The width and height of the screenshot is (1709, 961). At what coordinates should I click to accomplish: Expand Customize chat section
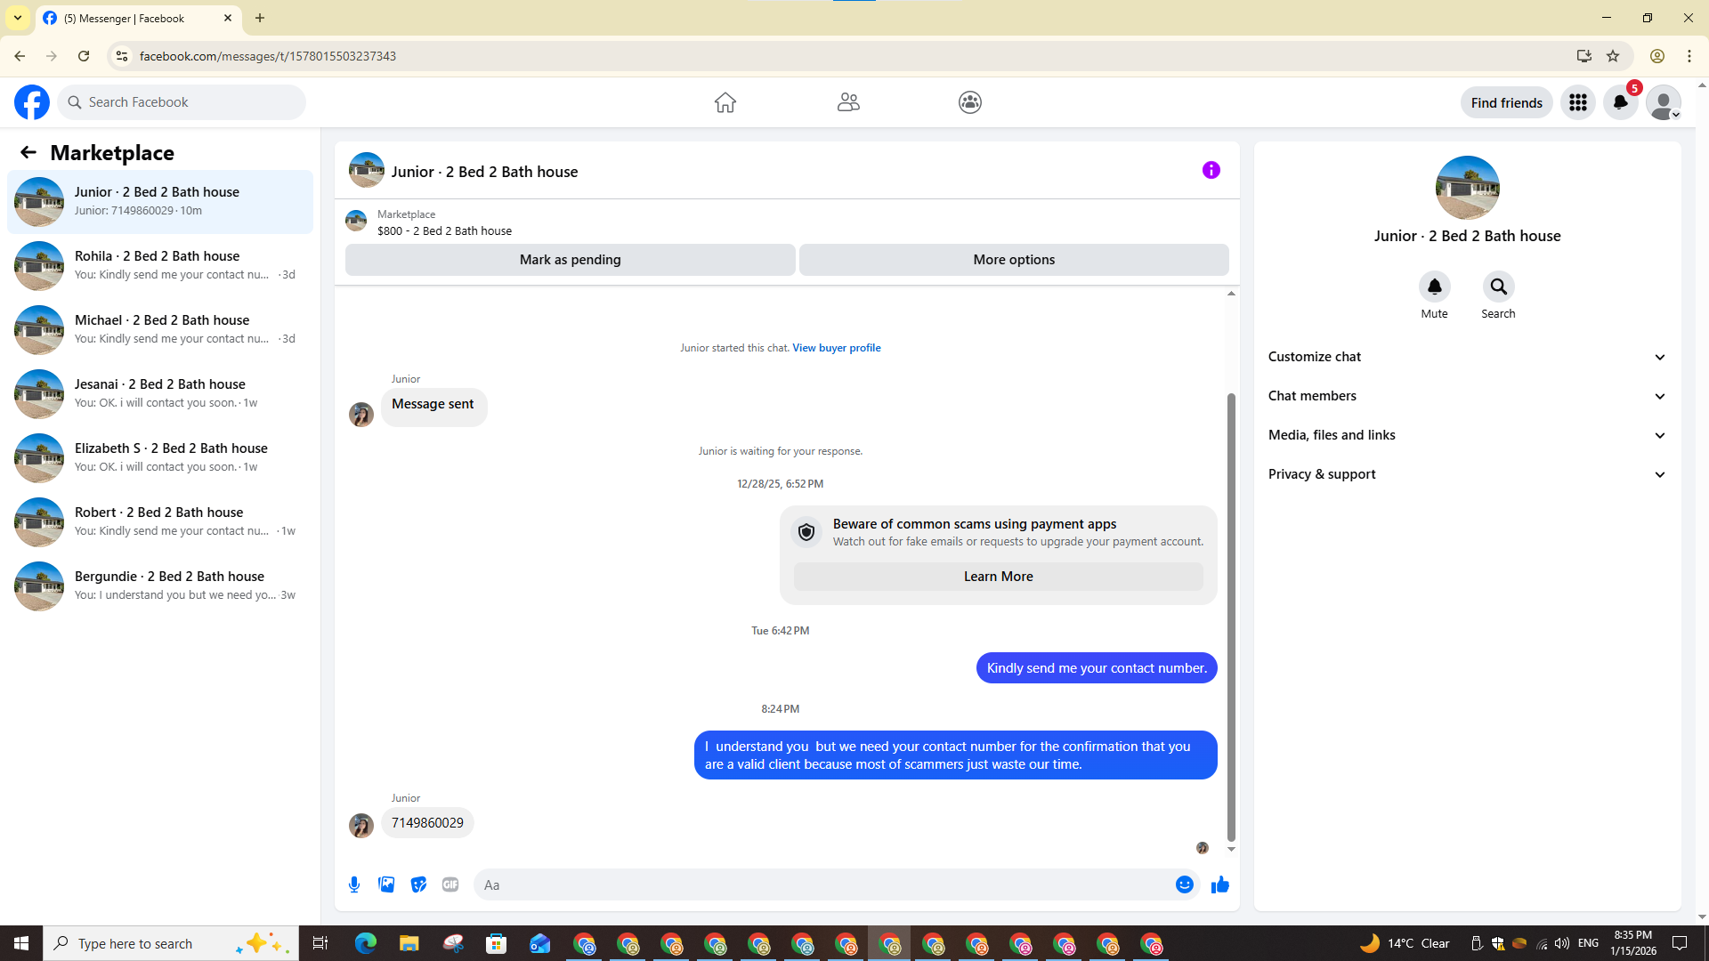coord(1466,357)
